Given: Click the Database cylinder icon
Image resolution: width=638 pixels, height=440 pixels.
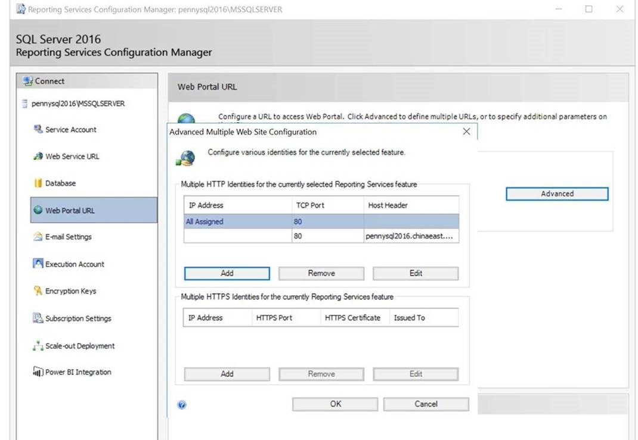Looking at the screenshot, I should tap(38, 183).
